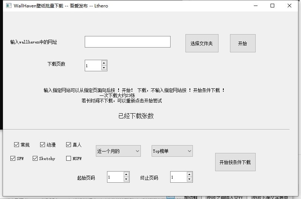
Task: Open the 近一个月的 time range dropdown
Action: click(x=118, y=151)
